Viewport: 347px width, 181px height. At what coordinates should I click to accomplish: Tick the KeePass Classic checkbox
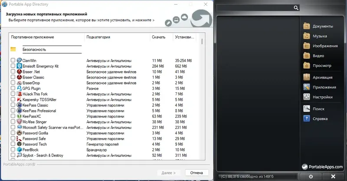point(13,105)
